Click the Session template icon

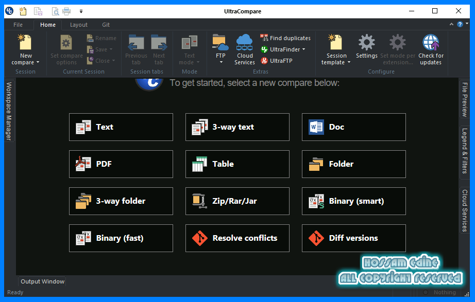click(336, 42)
